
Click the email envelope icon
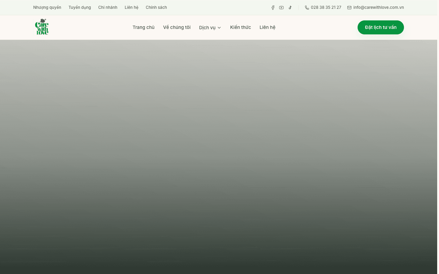349,8
